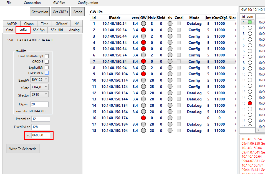Click red com indicator in the GW 10 list
The width and height of the screenshot is (265, 174).
coord(250,103)
